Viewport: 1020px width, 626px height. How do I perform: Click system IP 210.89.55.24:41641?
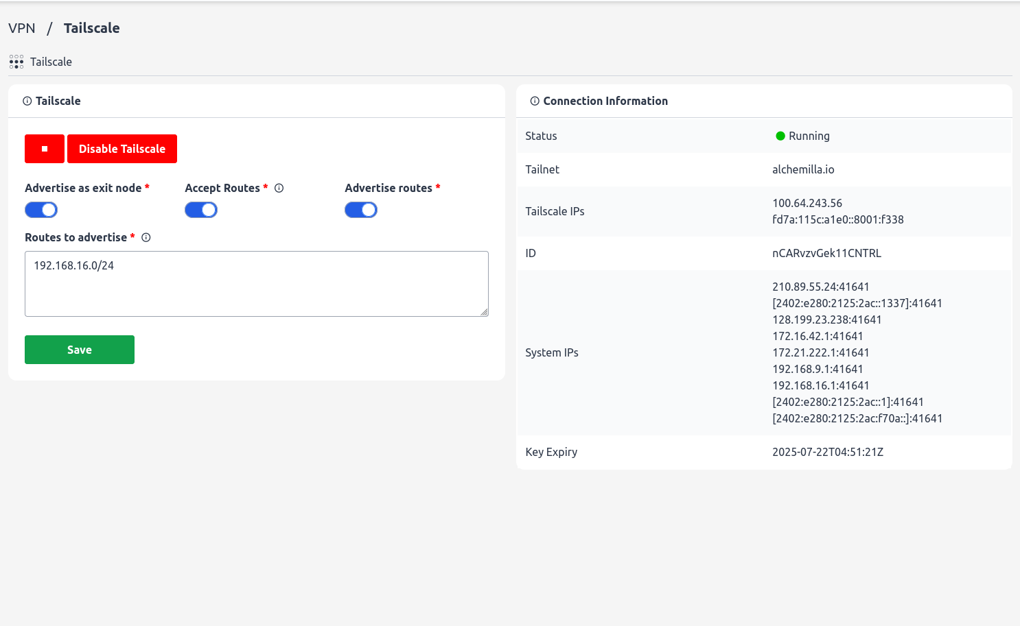(821, 287)
